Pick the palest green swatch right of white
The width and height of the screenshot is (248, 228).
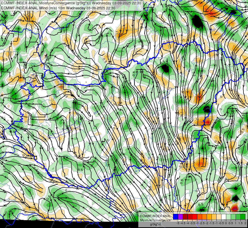click(228, 217)
